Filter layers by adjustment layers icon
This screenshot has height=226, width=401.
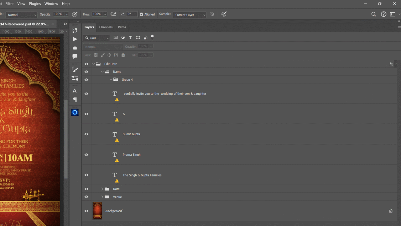point(123,38)
